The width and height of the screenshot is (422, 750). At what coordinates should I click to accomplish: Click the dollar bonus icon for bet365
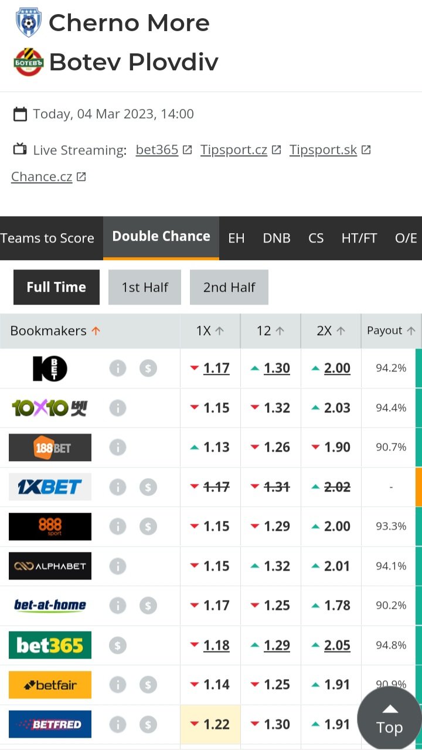pyautogui.click(x=118, y=646)
